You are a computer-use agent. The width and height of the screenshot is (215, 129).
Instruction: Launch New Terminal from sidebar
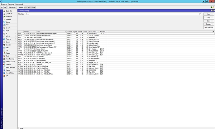(10, 59)
